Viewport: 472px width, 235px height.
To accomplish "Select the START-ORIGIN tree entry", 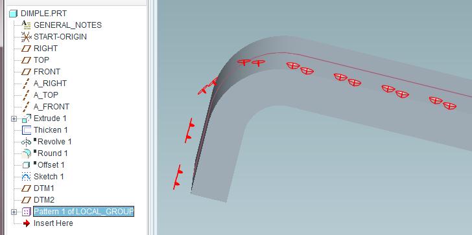I will tap(60, 37).
